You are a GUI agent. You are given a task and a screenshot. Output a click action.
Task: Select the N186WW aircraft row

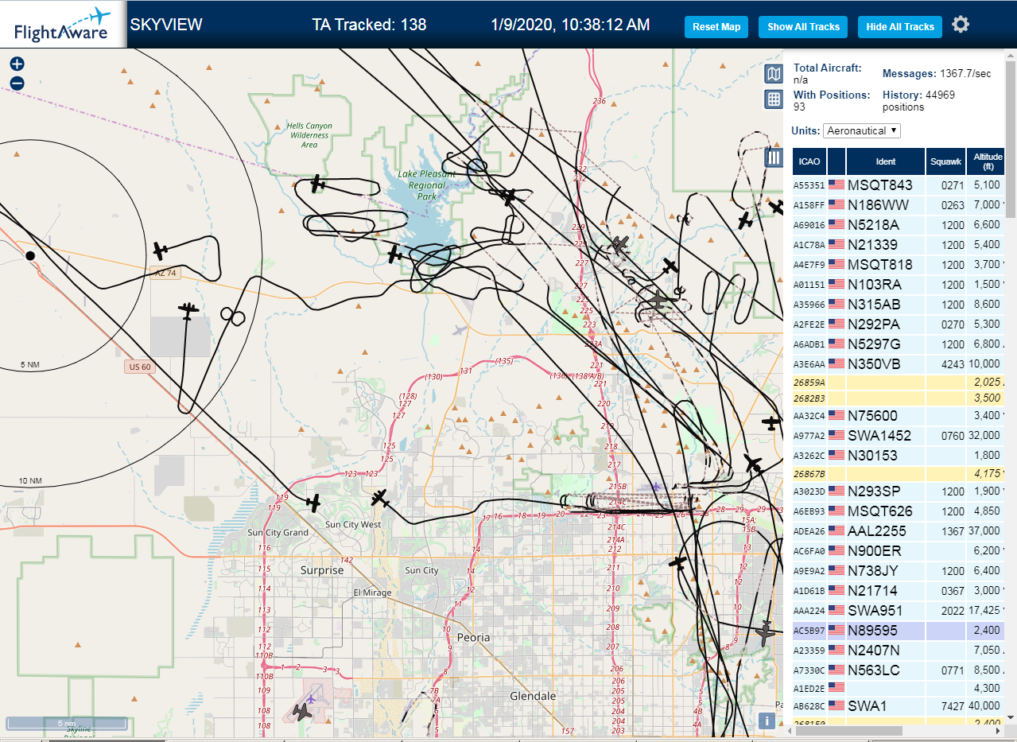pyautogui.click(x=899, y=204)
